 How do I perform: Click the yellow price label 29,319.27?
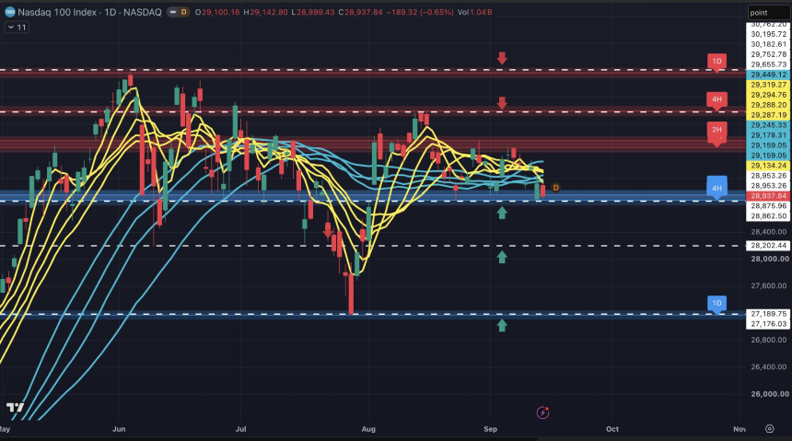click(768, 85)
